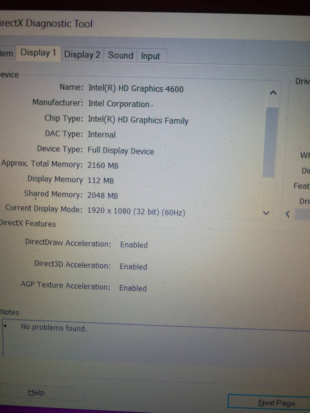This screenshot has width=310, height=413.
Task: Click the AGP Texture Acceleration Enabled status
Action: pyautogui.click(x=132, y=288)
